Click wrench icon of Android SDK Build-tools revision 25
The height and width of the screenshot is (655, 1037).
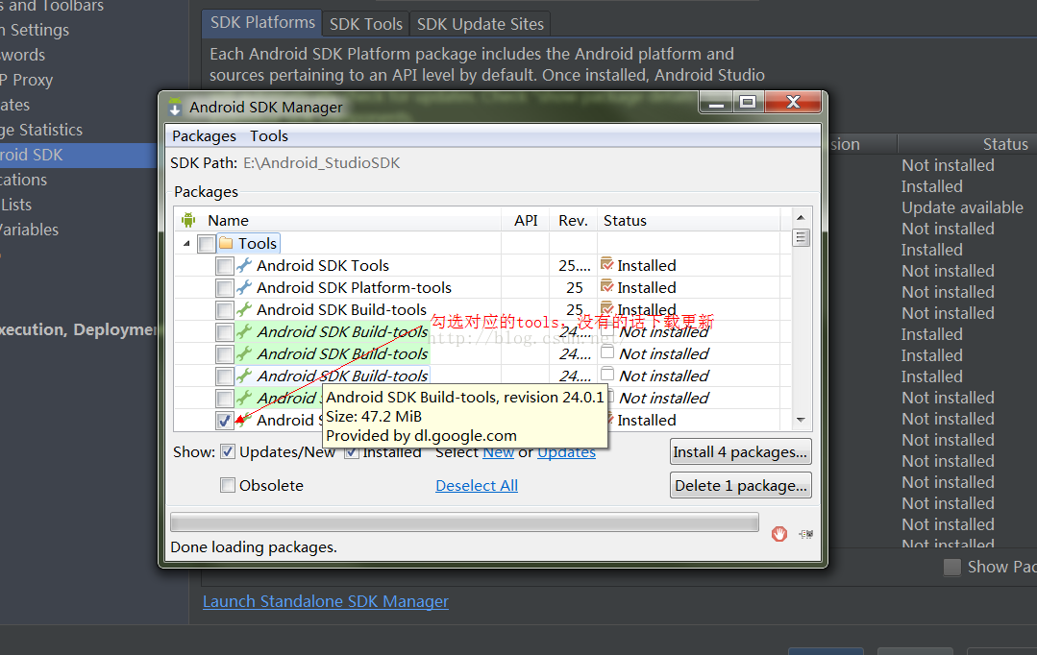point(244,309)
